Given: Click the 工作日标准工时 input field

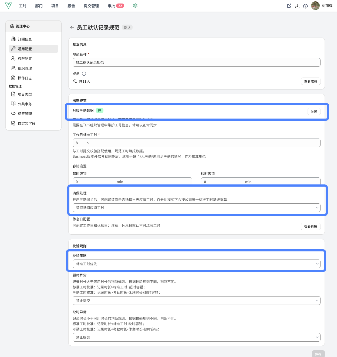Looking at the screenshot, I should pyautogui.click(x=197, y=143).
